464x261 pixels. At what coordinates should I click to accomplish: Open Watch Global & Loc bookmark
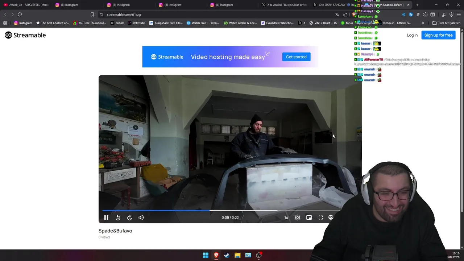click(240, 23)
